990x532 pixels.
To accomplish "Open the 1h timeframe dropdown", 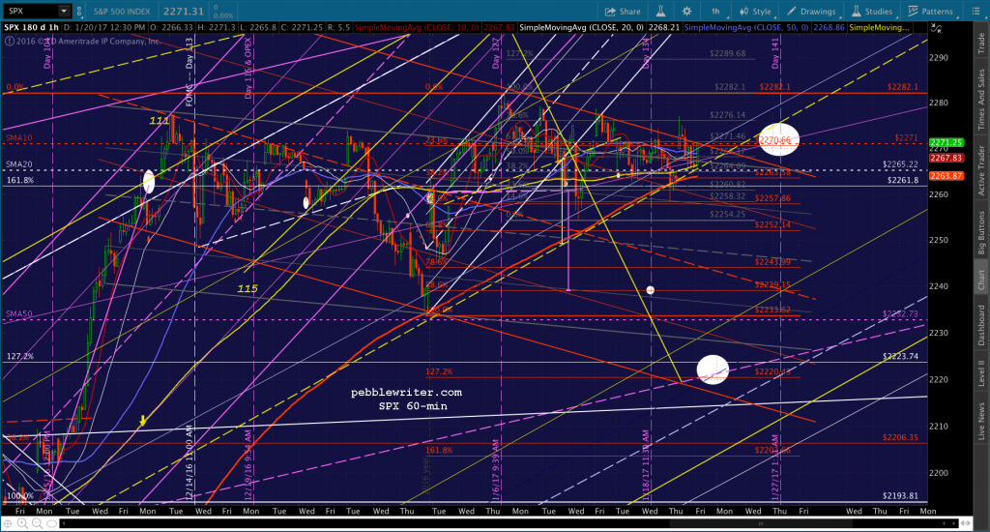I will pos(716,12).
